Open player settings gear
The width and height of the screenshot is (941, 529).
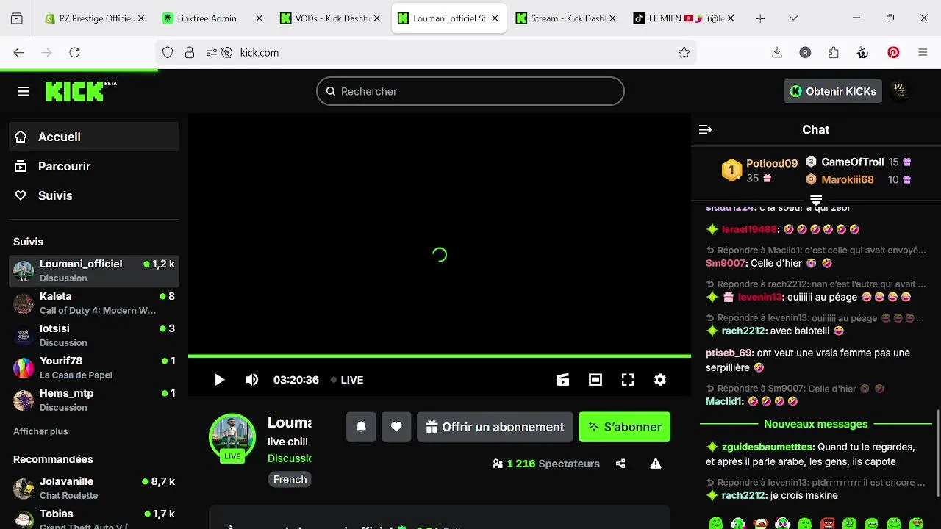click(660, 380)
